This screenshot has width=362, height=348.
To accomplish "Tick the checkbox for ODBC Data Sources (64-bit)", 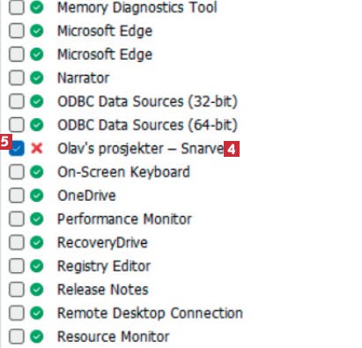I will tap(17, 125).
